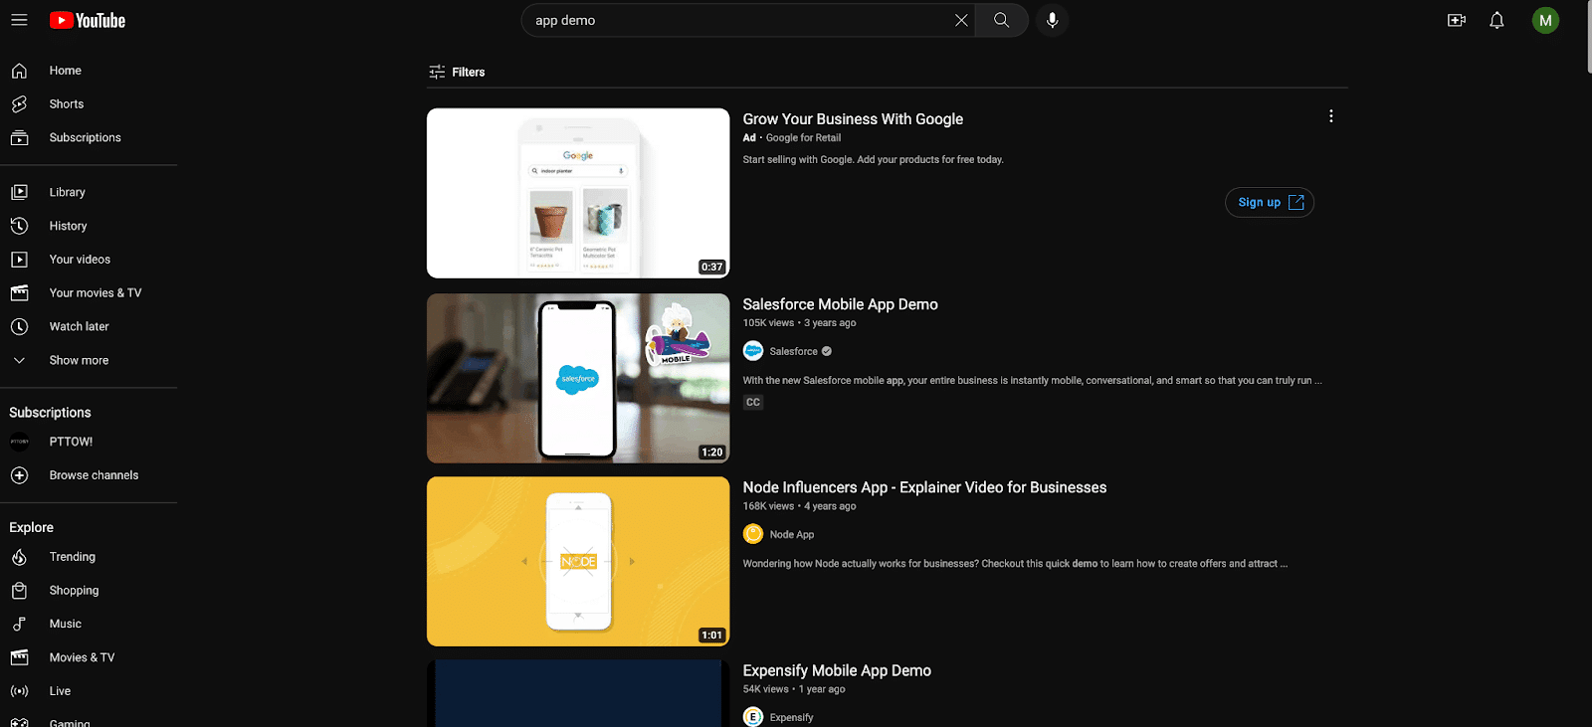Open Subscriptions menu label

coord(86,138)
